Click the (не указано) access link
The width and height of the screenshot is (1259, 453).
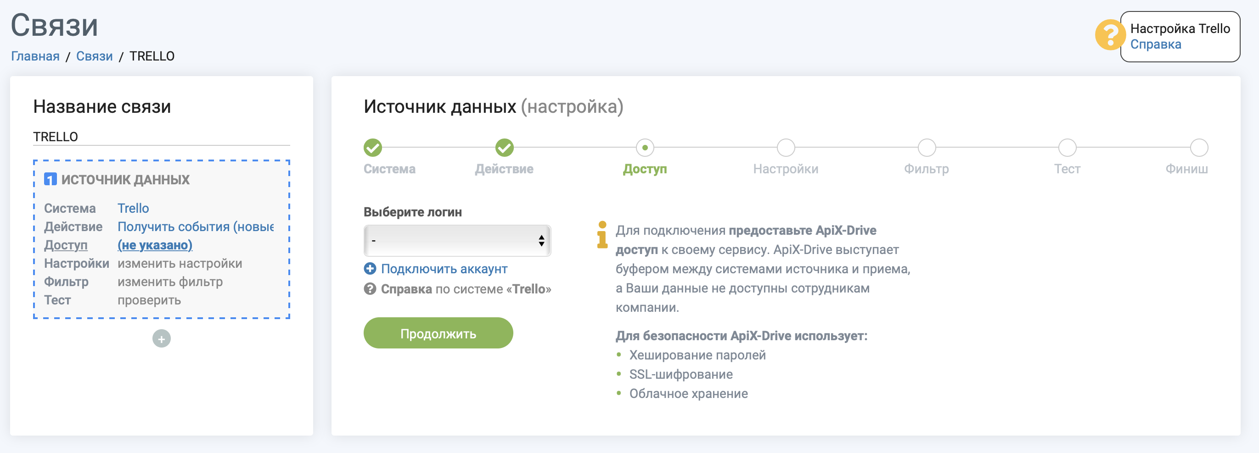[155, 245]
